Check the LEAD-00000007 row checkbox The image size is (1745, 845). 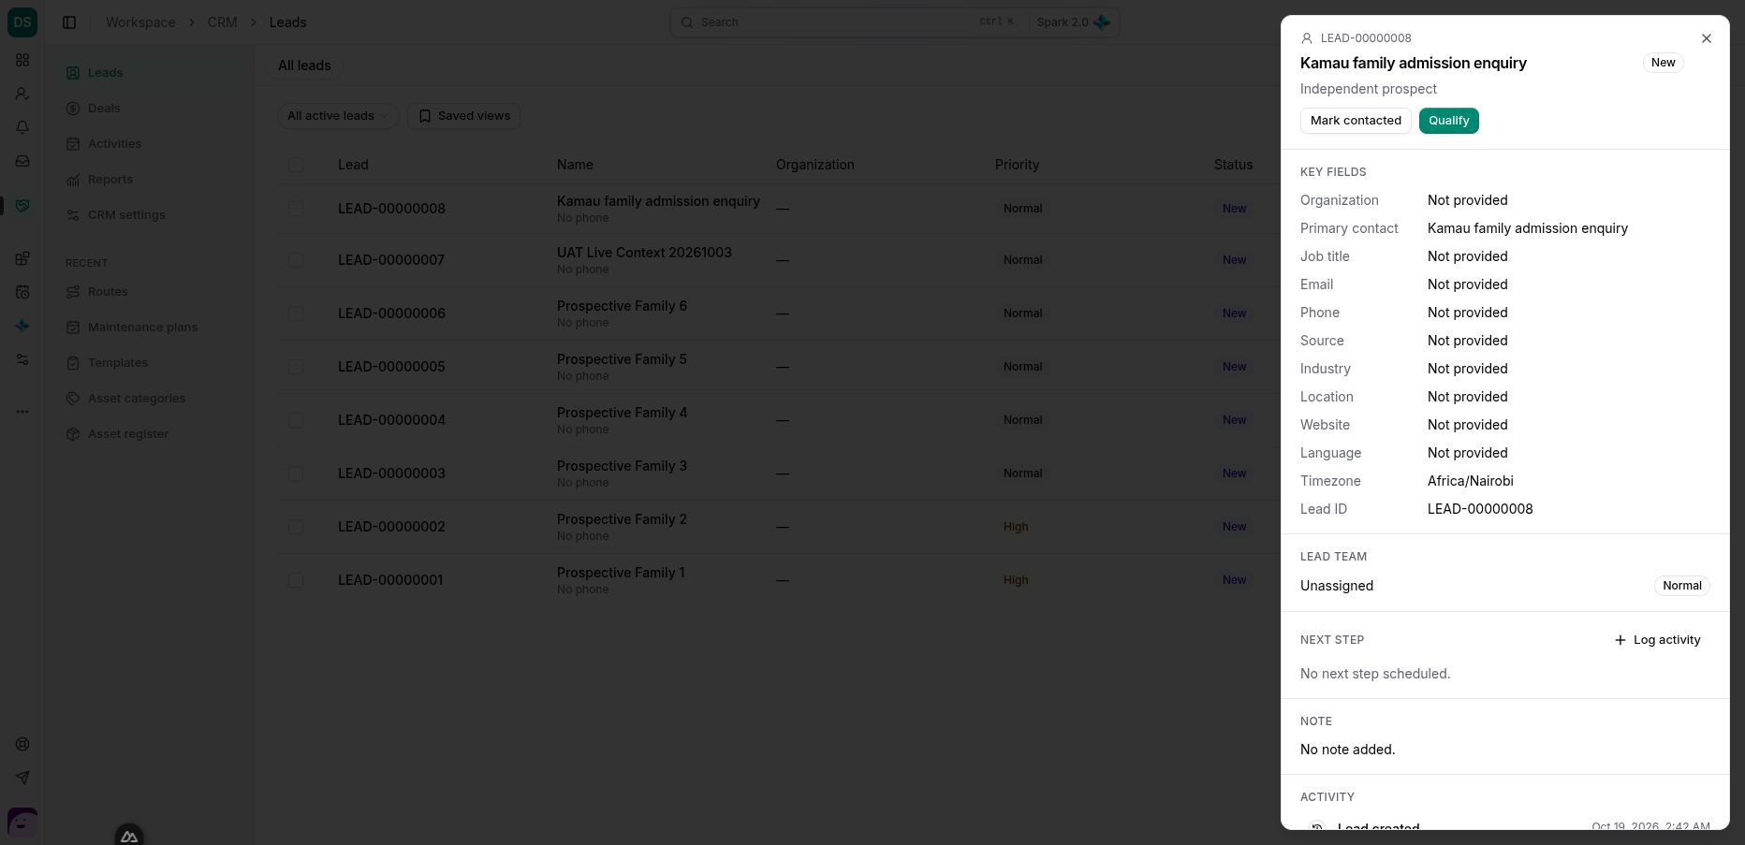(296, 260)
